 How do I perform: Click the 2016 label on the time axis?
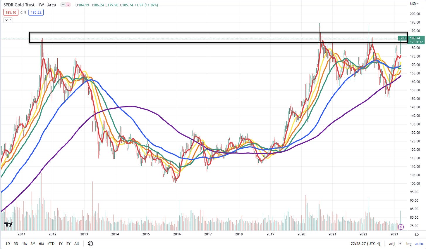pyautogui.click(x=177, y=234)
